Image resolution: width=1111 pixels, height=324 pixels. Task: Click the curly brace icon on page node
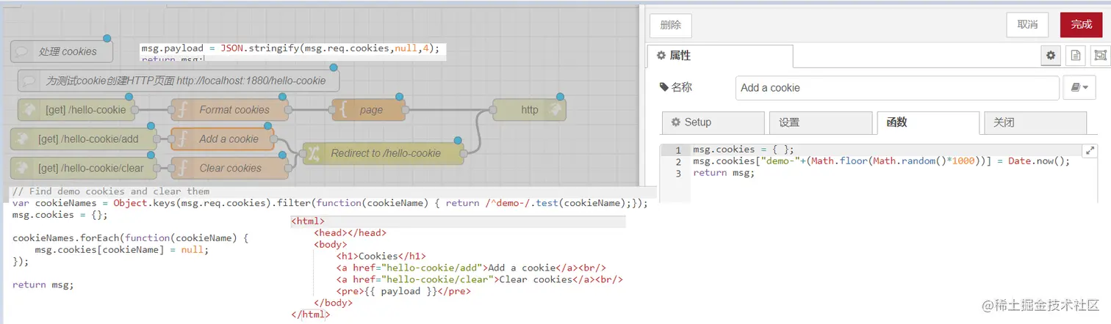point(343,110)
